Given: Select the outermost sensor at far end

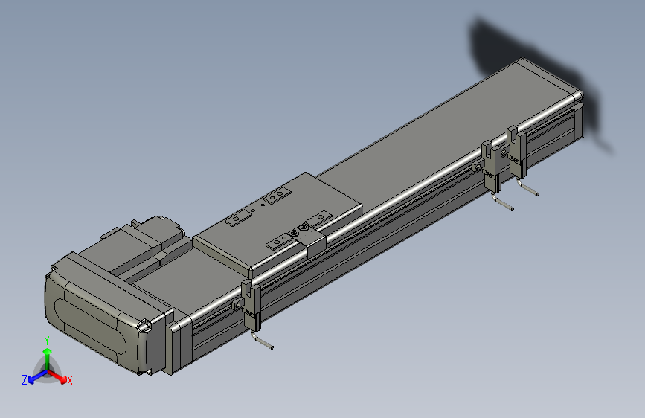Looking at the screenshot, I should click(517, 152).
